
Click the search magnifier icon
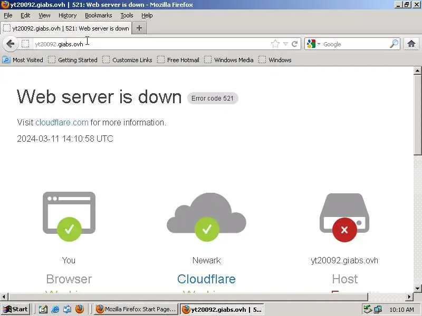pyautogui.click(x=394, y=44)
